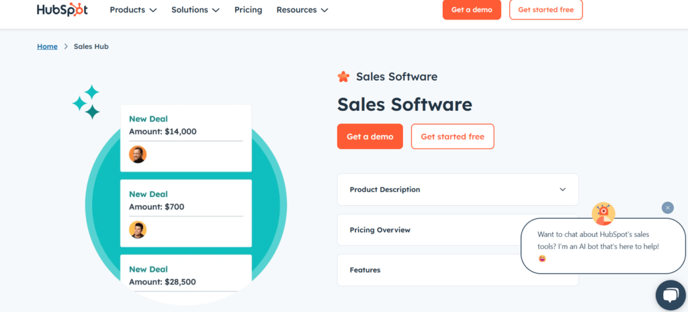Screen dimensions: 688x312
Task: Open the Solutions dropdown menu
Action: coord(196,9)
